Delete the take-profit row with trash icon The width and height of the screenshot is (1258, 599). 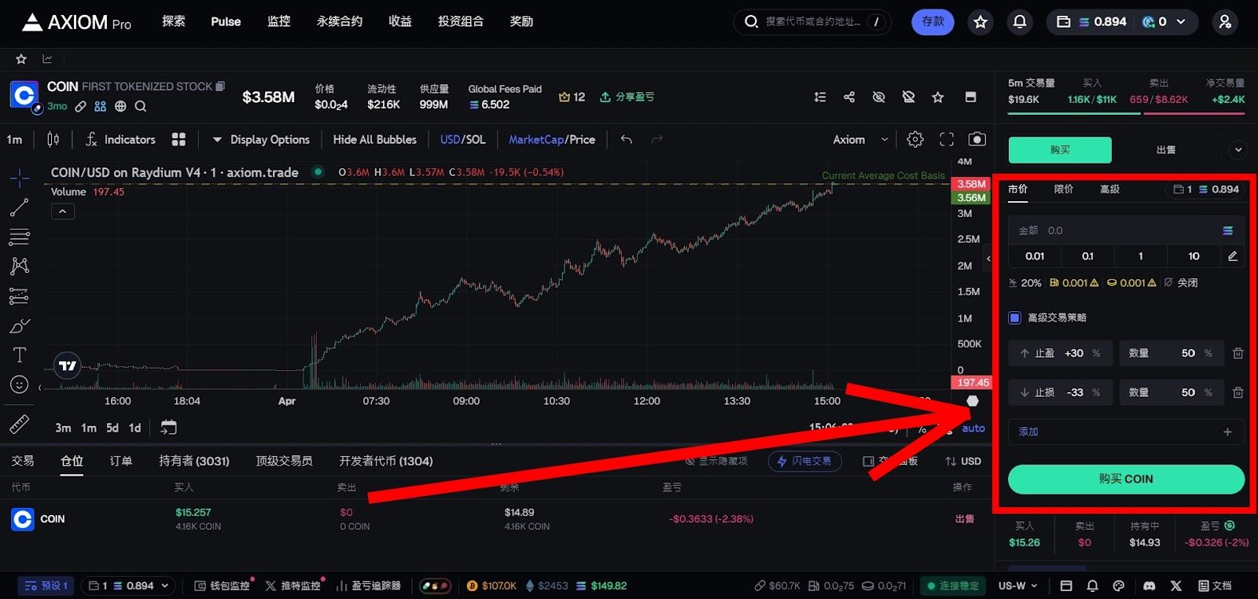[x=1238, y=354]
